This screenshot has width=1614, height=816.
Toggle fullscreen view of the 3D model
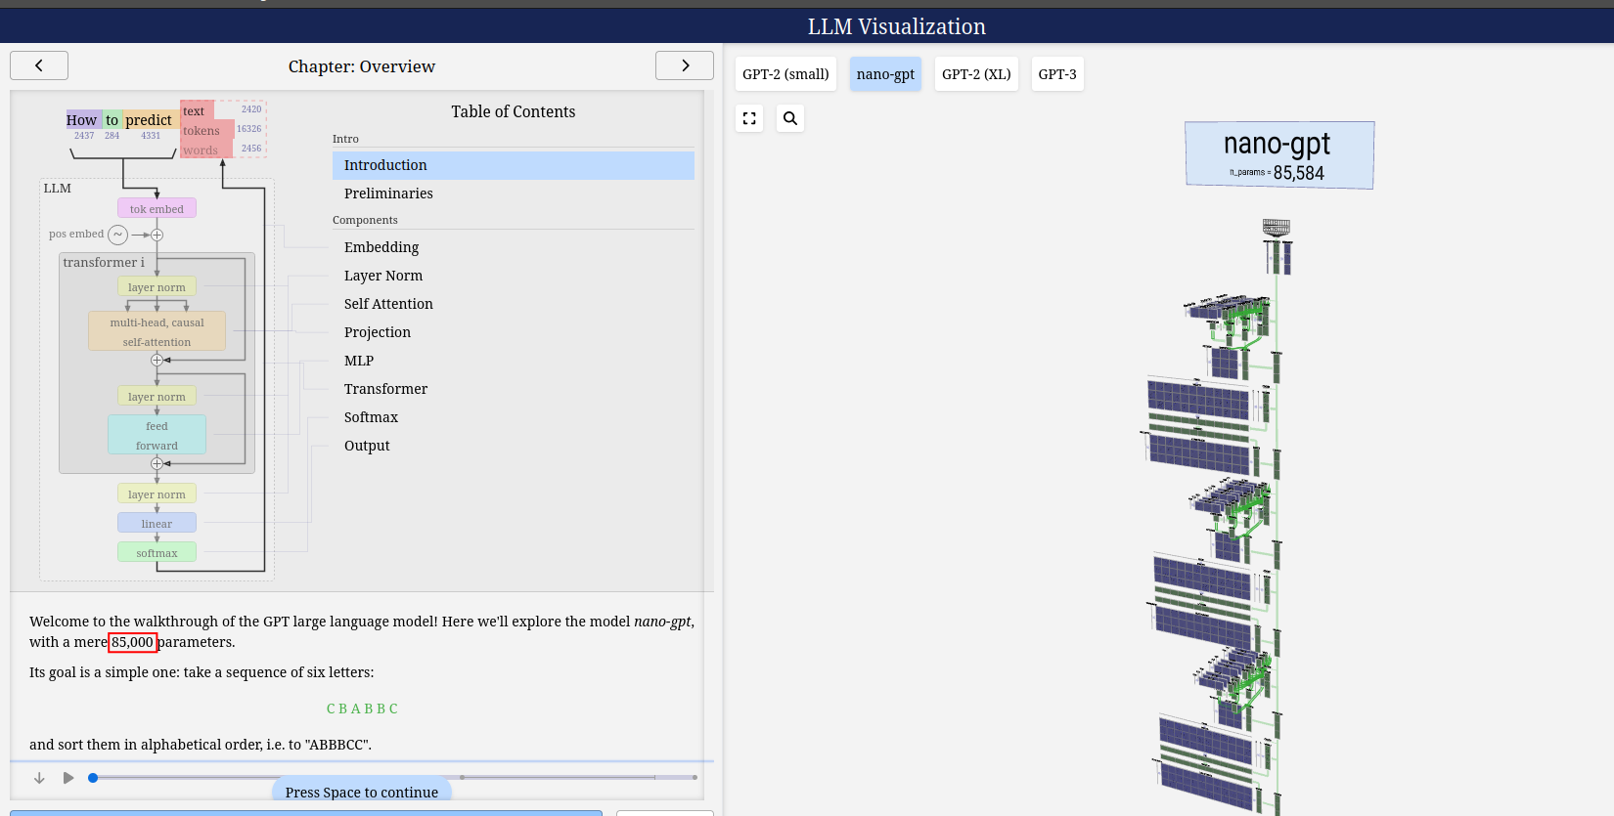749,118
